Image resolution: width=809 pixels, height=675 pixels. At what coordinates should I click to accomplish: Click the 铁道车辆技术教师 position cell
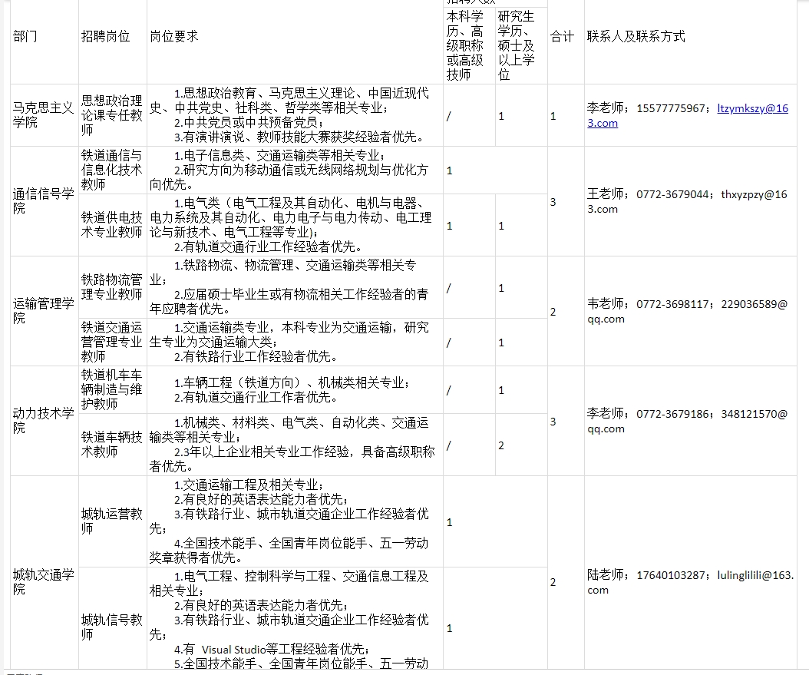click(113, 445)
